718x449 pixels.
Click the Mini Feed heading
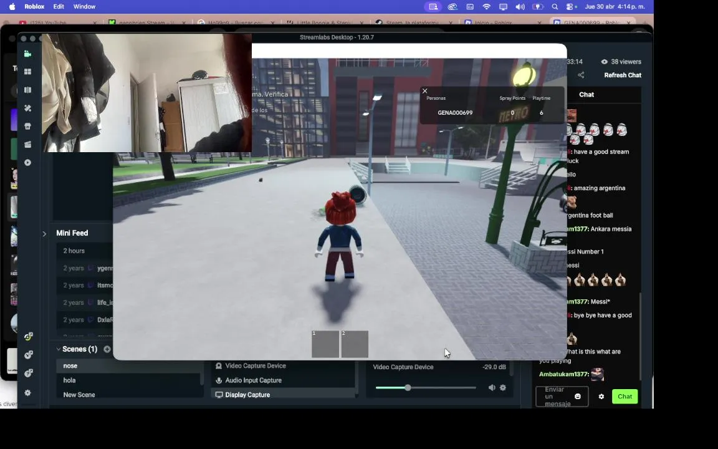pyautogui.click(x=72, y=233)
